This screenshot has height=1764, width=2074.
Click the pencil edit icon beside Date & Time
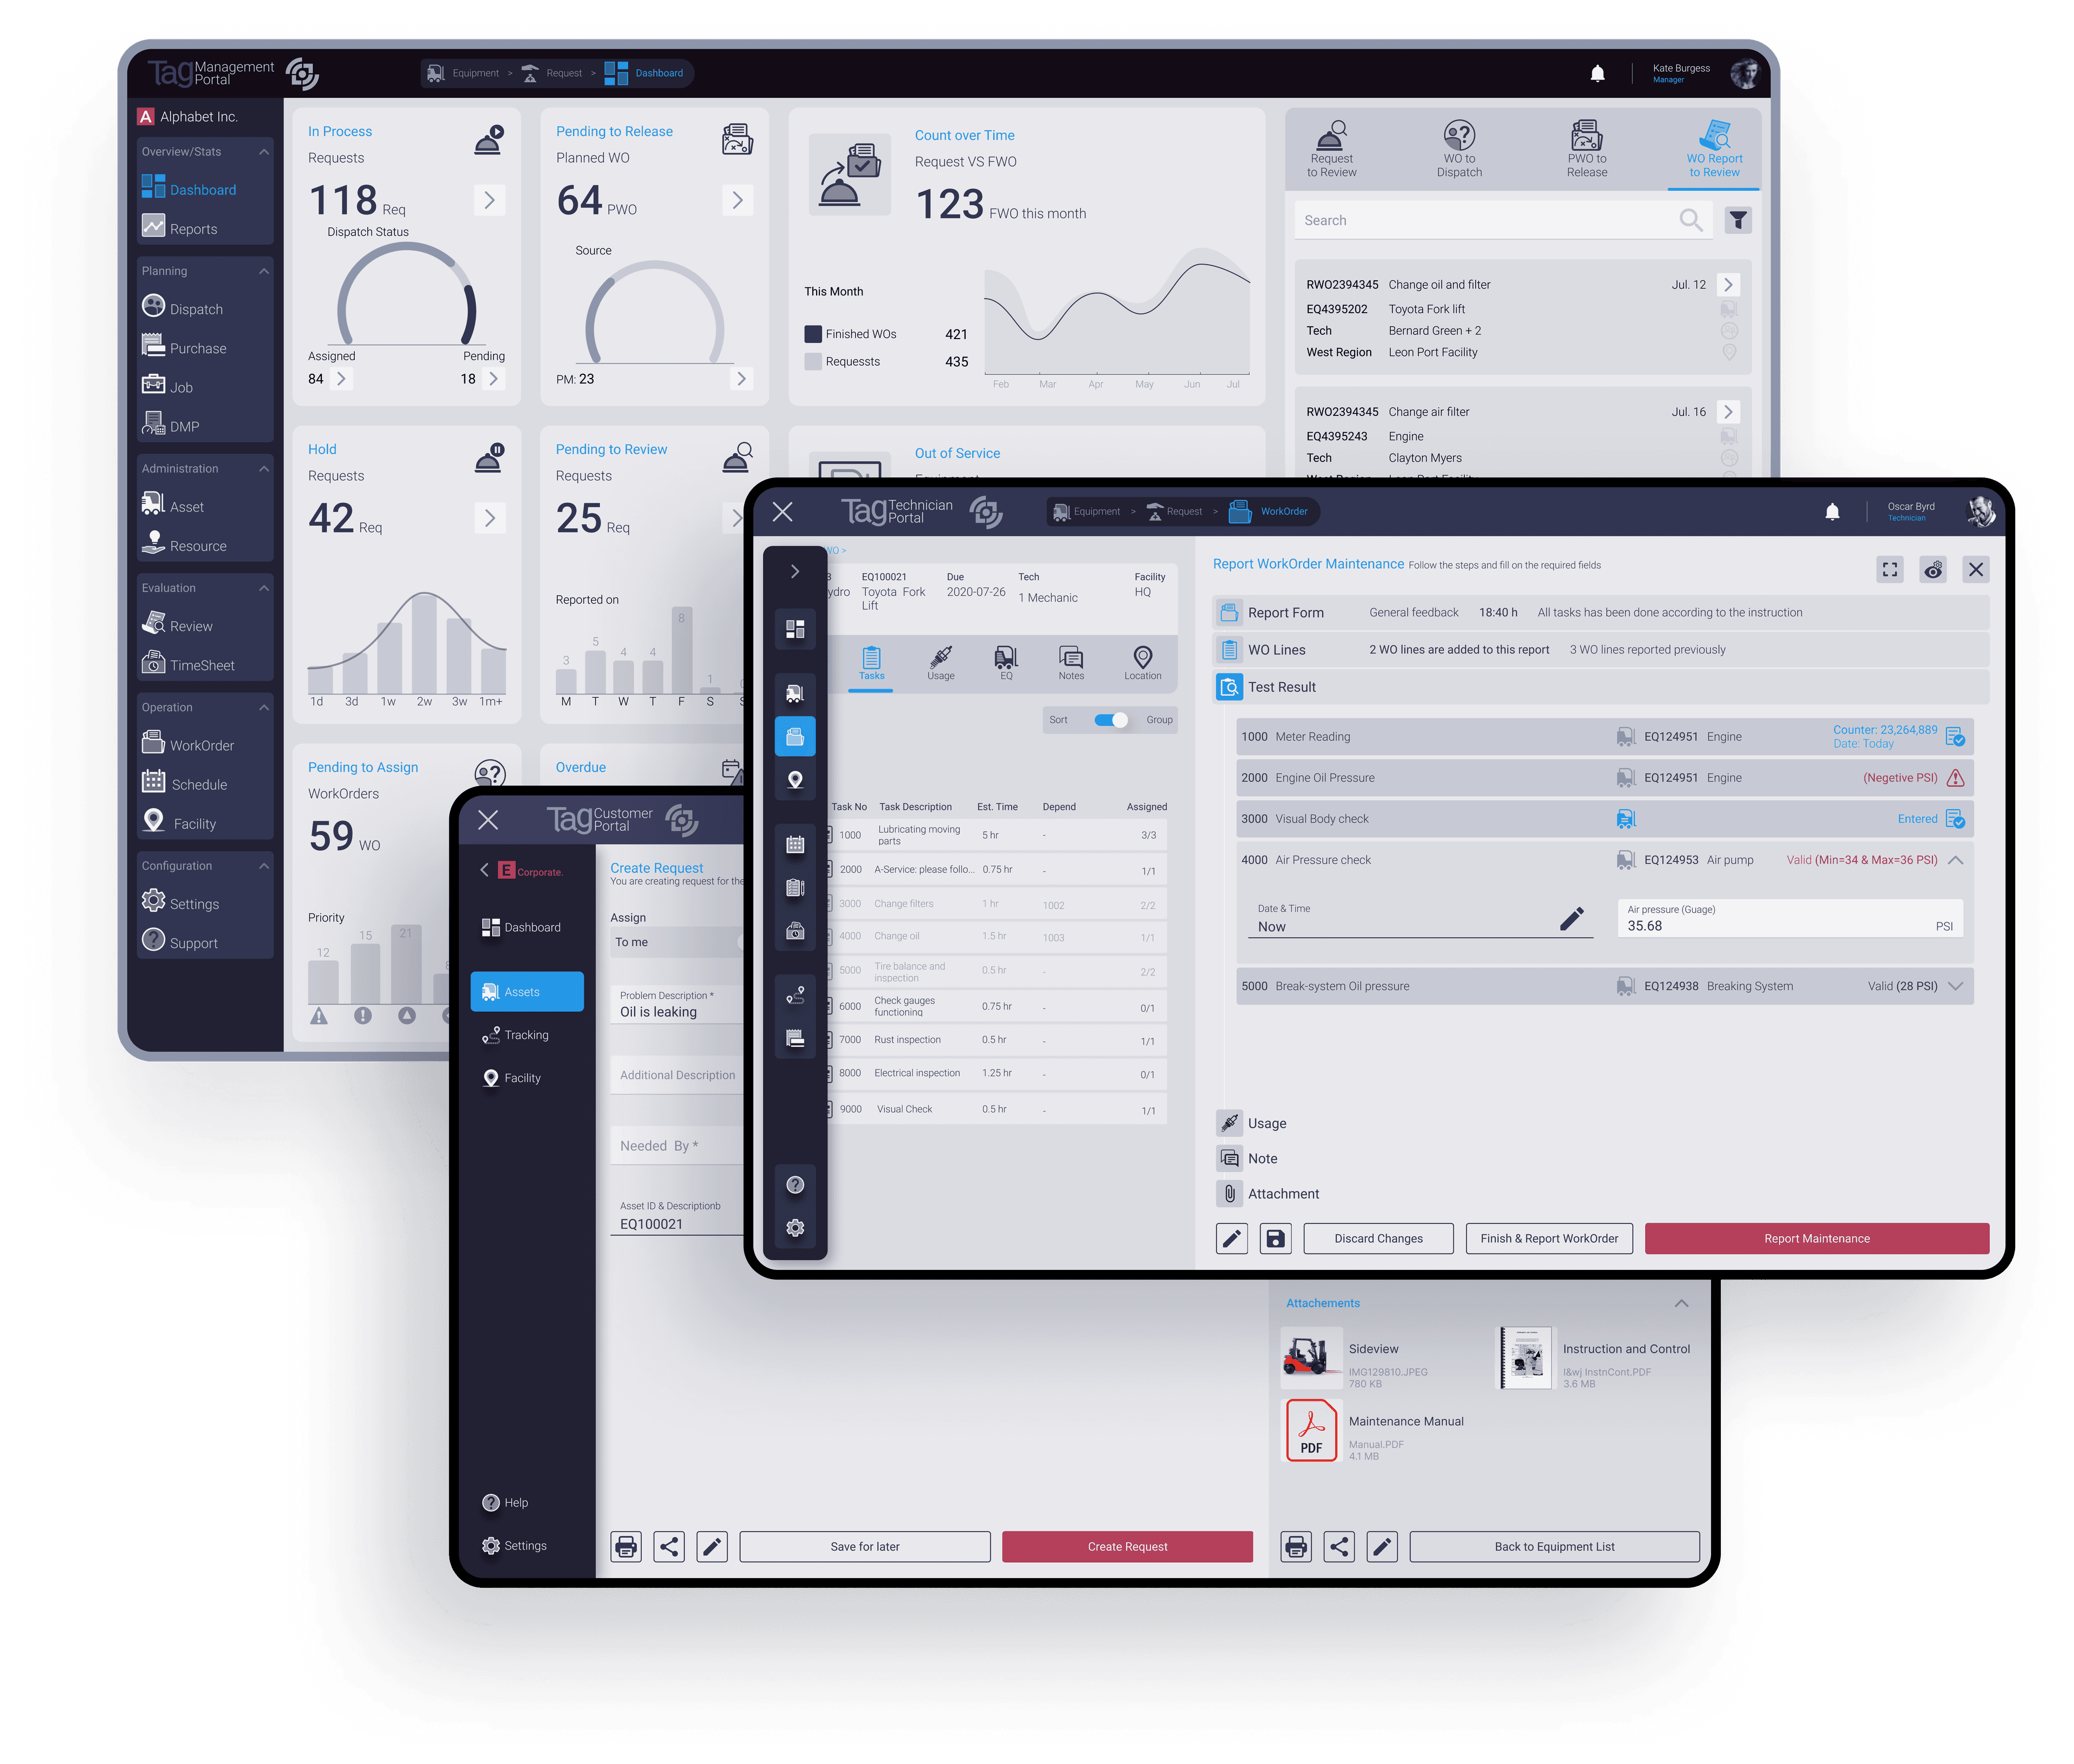point(1571,919)
